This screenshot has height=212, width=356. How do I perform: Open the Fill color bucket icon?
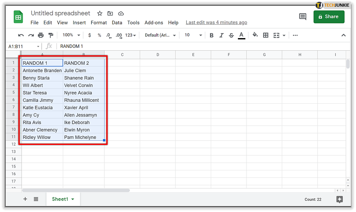coord(255,35)
